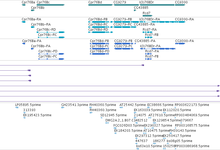
Task: Click the RH40360.5prime EST glyph
Action: coord(91,107)
